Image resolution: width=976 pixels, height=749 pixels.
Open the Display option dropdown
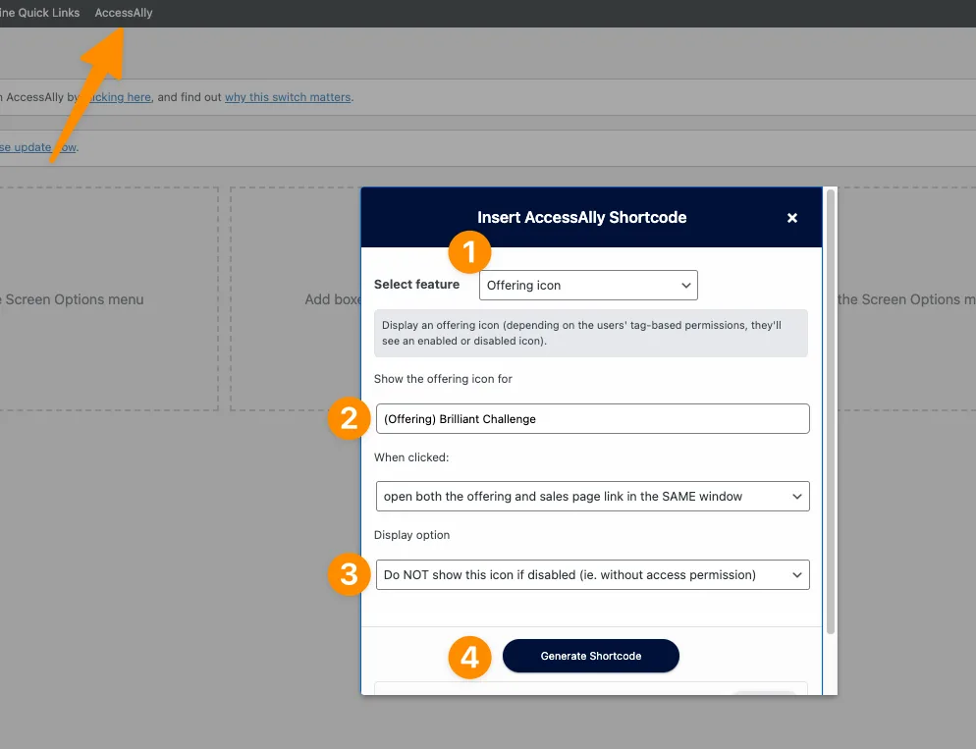pos(592,575)
